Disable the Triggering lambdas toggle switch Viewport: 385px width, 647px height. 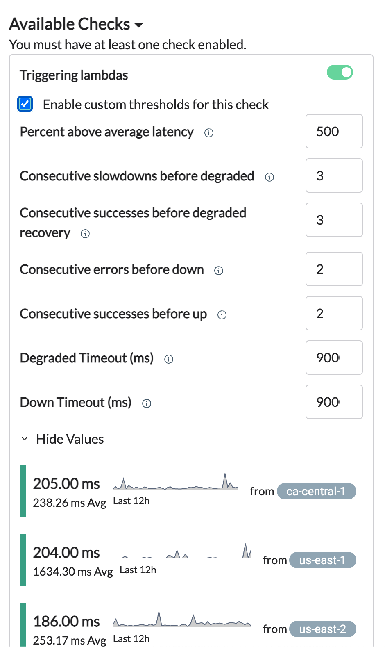(x=340, y=73)
